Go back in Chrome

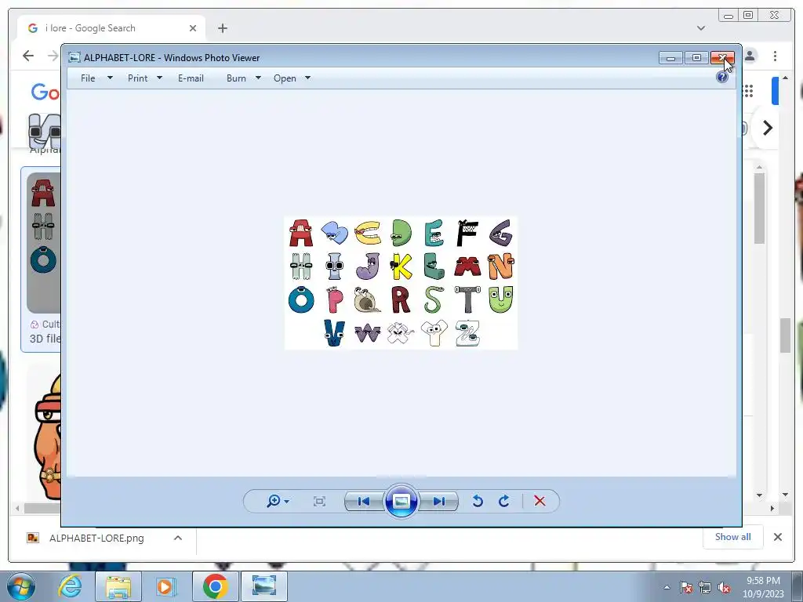(x=28, y=56)
